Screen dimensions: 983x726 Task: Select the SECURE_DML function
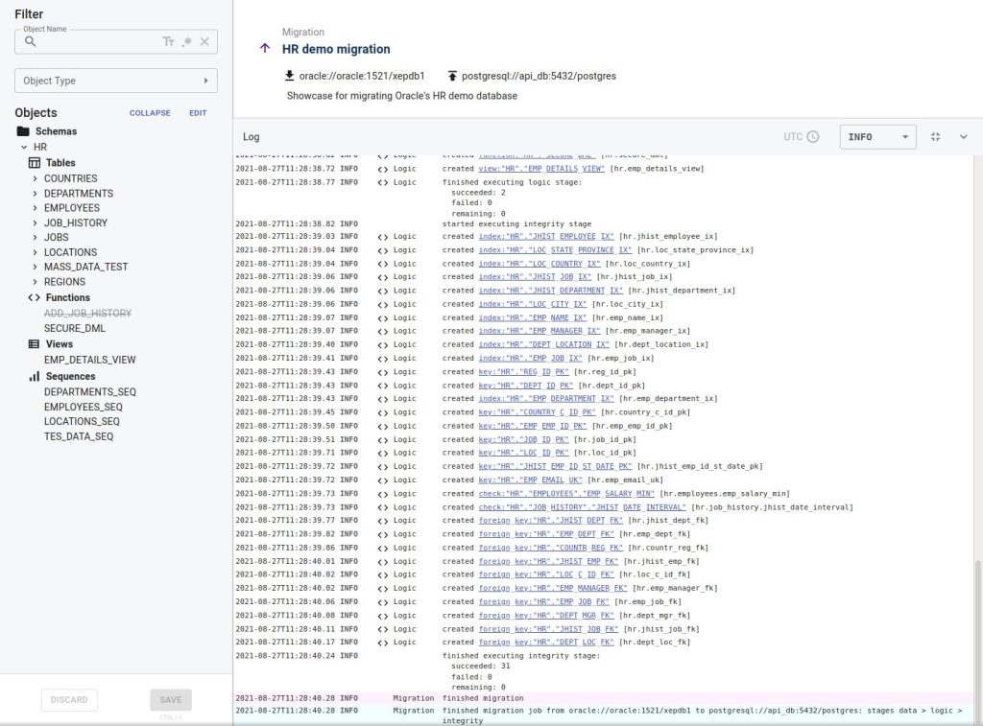(x=75, y=328)
